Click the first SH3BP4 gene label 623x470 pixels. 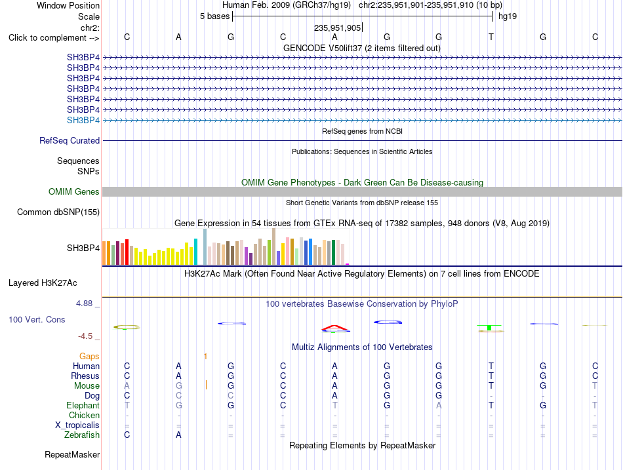pos(83,57)
